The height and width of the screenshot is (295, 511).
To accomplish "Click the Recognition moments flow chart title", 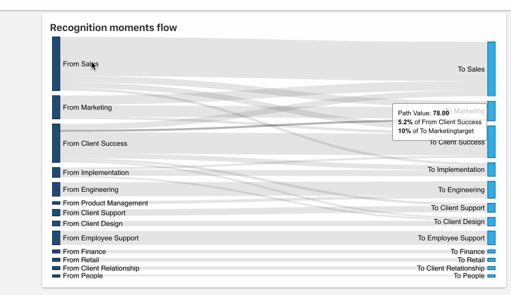I will tap(114, 28).
